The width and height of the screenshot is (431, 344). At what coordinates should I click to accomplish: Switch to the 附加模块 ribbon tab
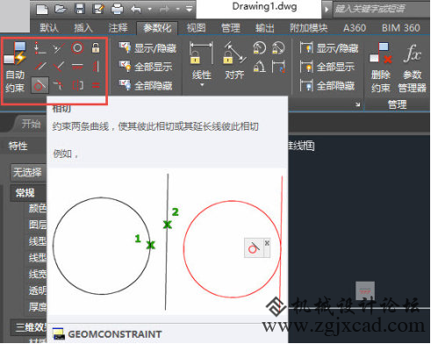(x=309, y=28)
